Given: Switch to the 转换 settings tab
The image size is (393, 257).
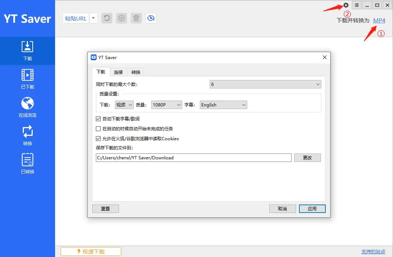Looking at the screenshot, I should 136,72.
